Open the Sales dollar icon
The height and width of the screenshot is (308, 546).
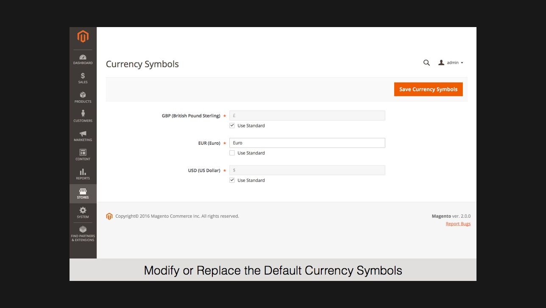click(83, 76)
